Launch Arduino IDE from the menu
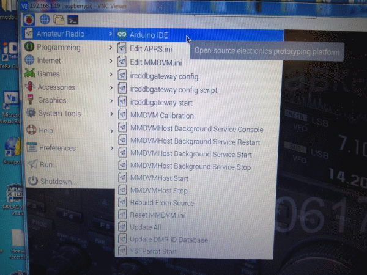 pos(199,35)
